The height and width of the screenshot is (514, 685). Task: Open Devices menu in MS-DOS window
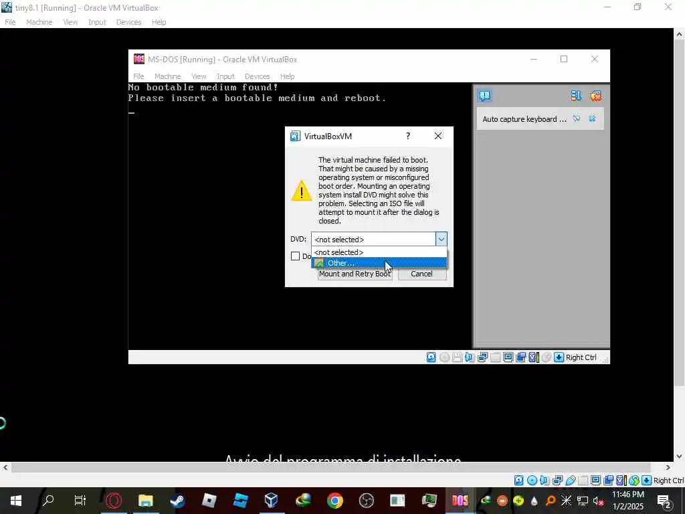click(x=257, y=76)
